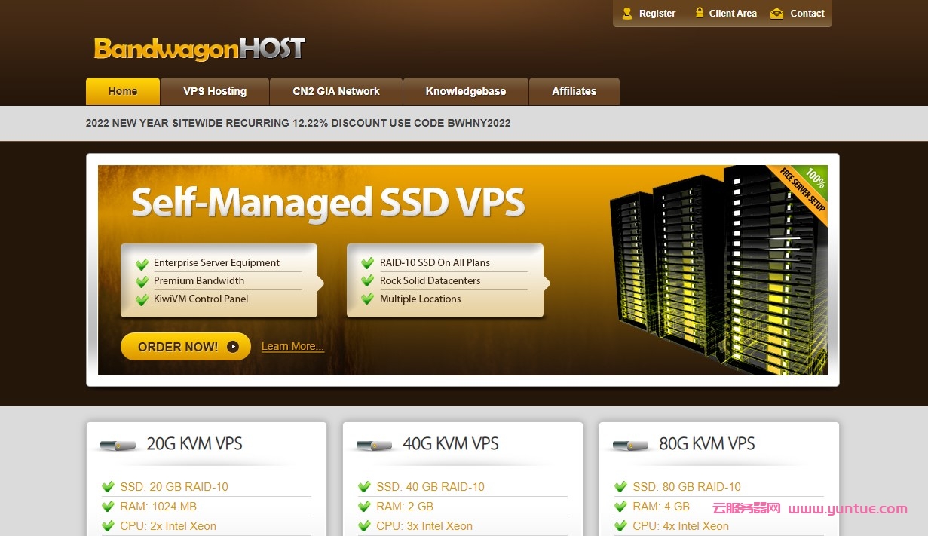
Task: Click the checkmark next to Enterprise Server Equipment
Action: click(142, 263)
